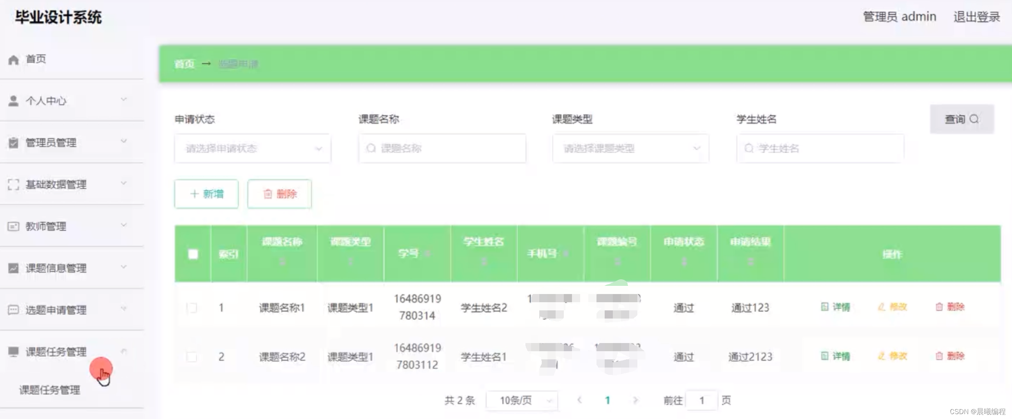Click the 基础数据管理 frame icon
This screenshot has width=1012, height=419.
point(13,185)
